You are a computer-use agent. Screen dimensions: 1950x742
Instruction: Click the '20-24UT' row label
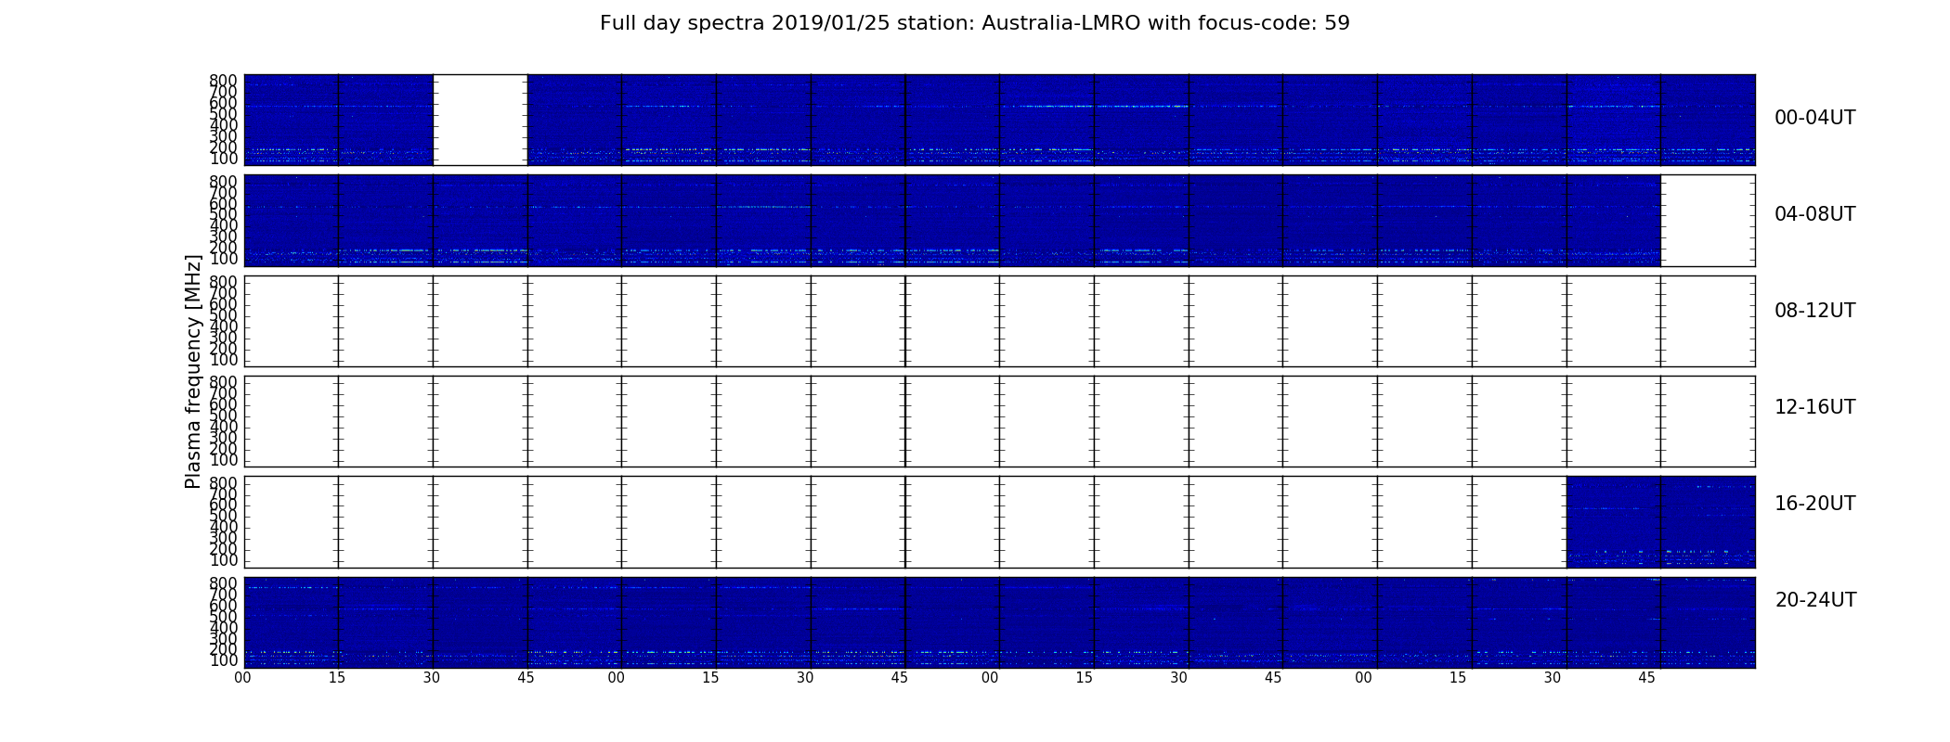click(x=1815, y=600)
